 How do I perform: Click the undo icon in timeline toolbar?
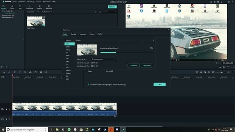[x=4, y=72]
